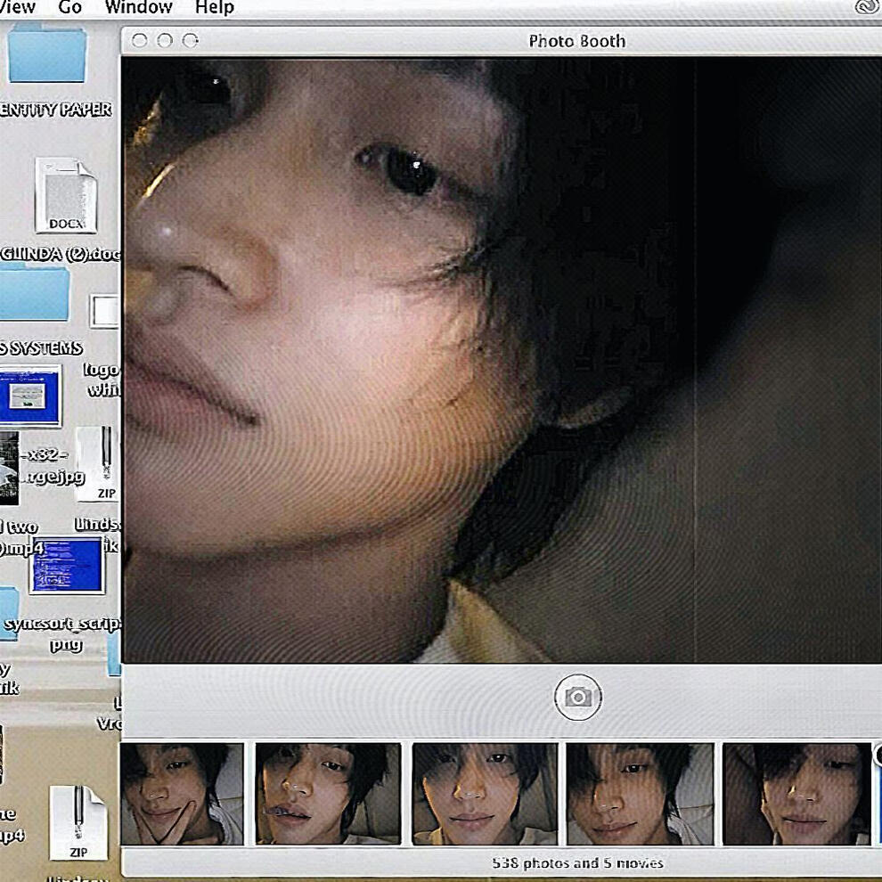The width and height of the screenshot is (882, 882).
Task: Click the Creative Cloud menu bar icon
Action: click(x=866, y=7)
